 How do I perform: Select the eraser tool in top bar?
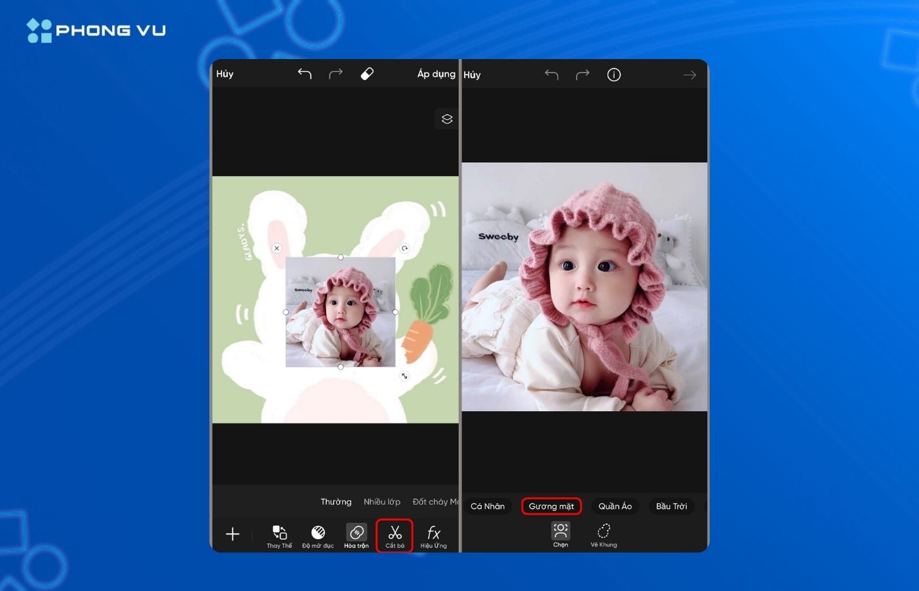[367, 74]
